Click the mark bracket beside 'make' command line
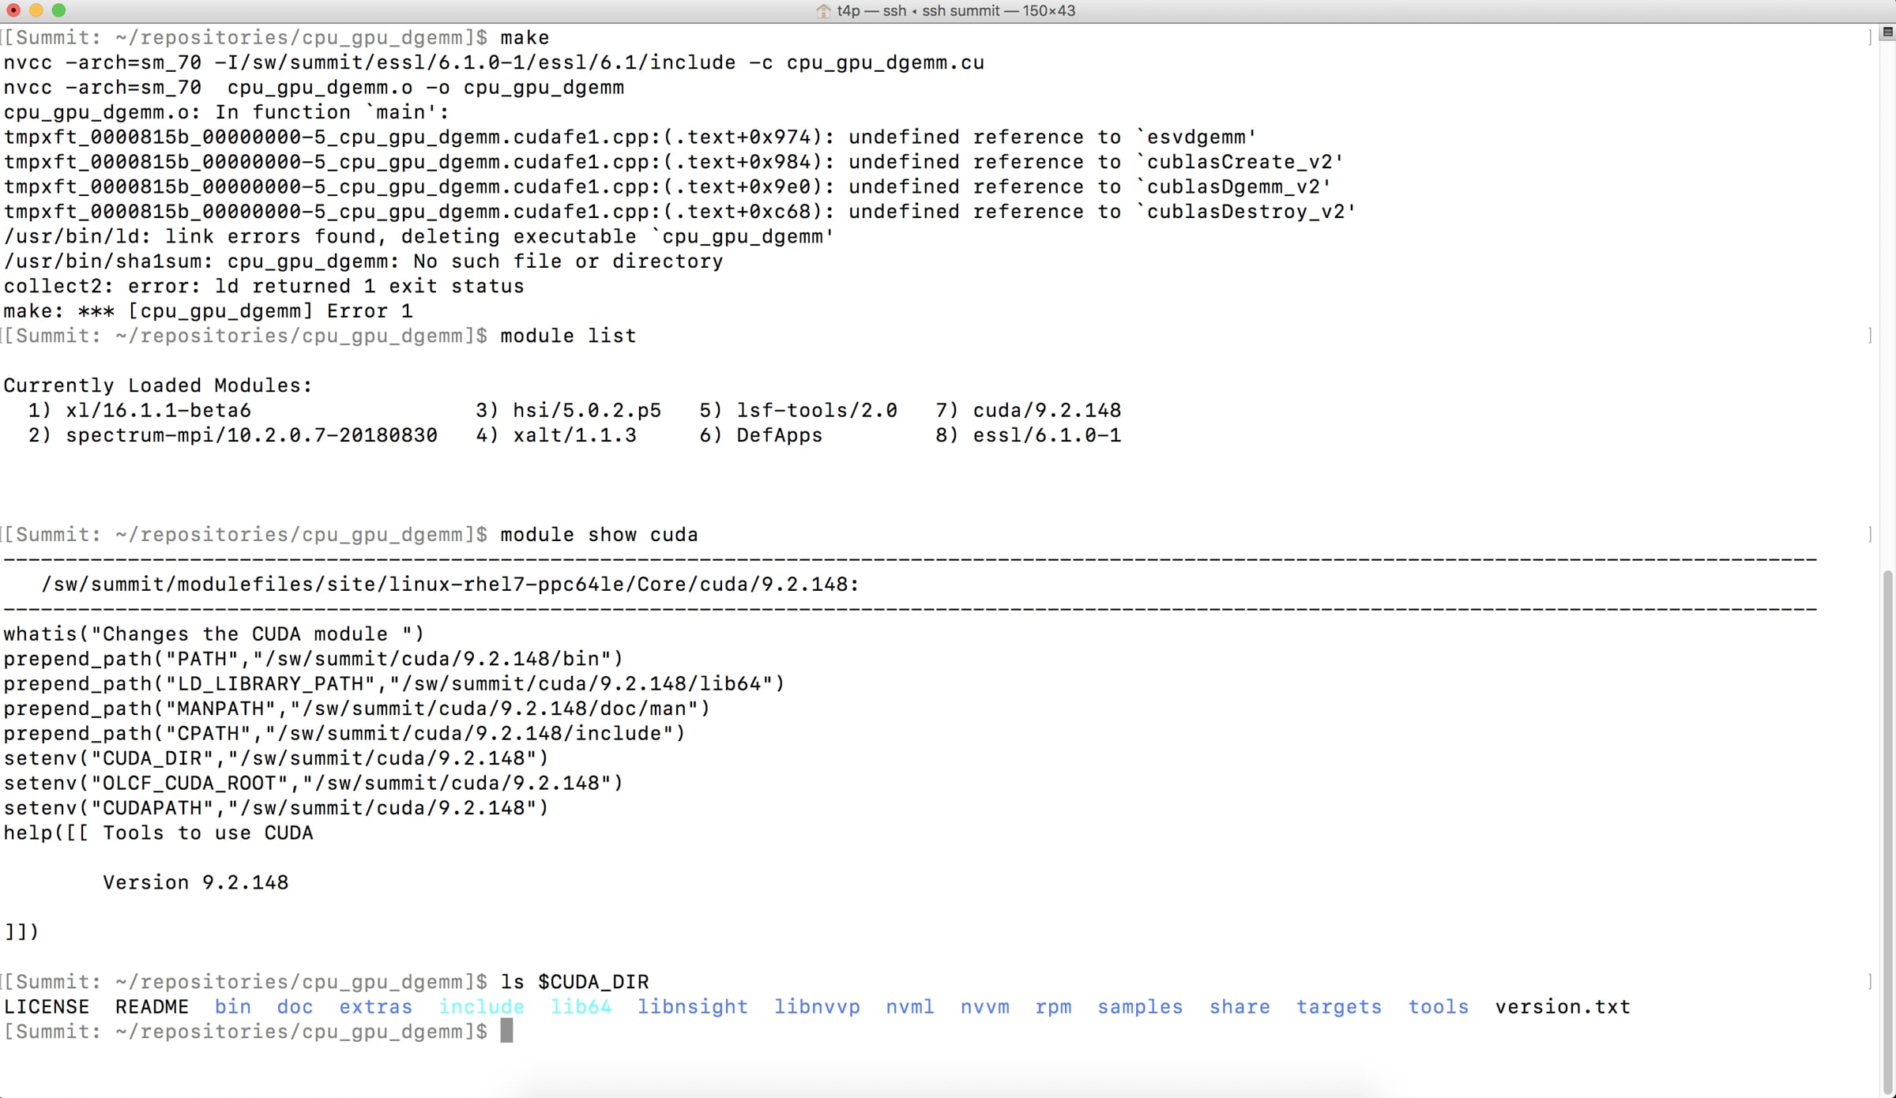The width and height of the screenshot is (1896, 1098). [x=1870, y=38]
